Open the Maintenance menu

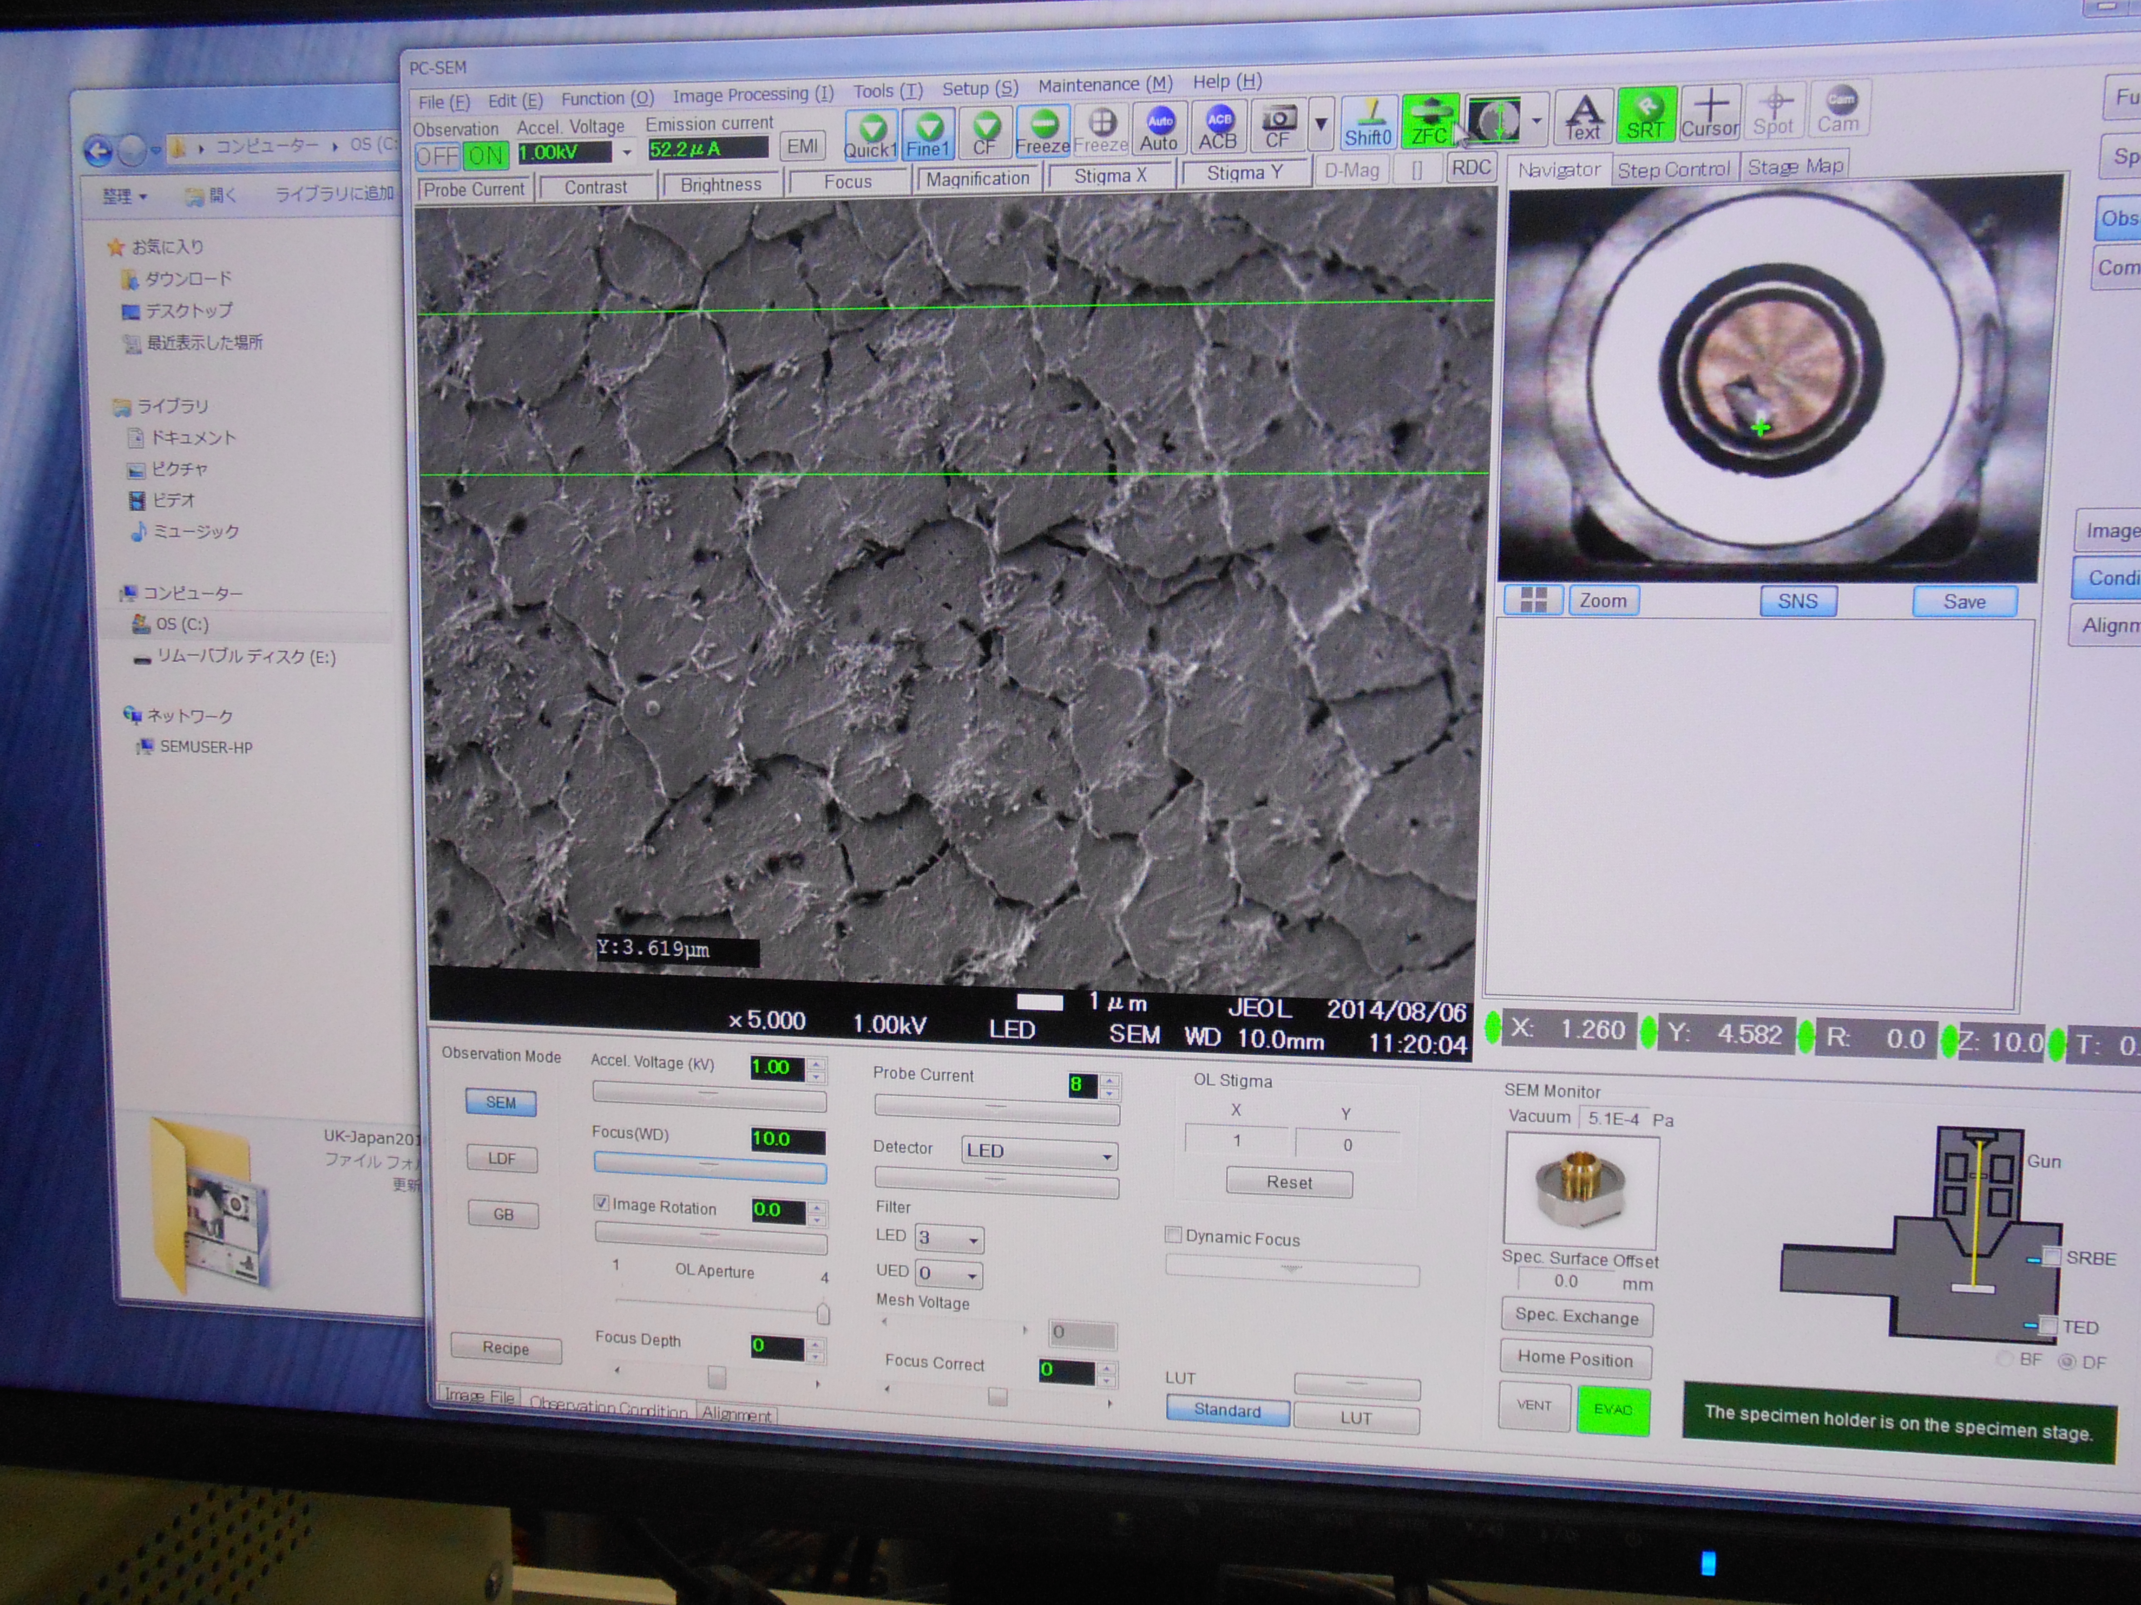tap(1104, 85)
